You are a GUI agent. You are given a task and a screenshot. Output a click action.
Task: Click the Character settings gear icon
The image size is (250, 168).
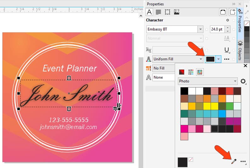tap(228, 20)
